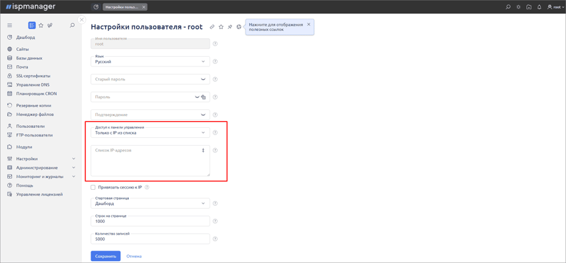Screen dimensions: 566x263
Task: Click the password generator icon in the Пароль field
Action: click(203, 97)
